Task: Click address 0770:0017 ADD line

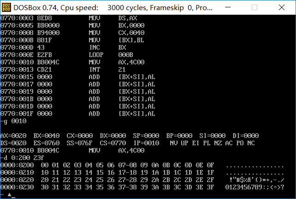Action: coord(78,84)
